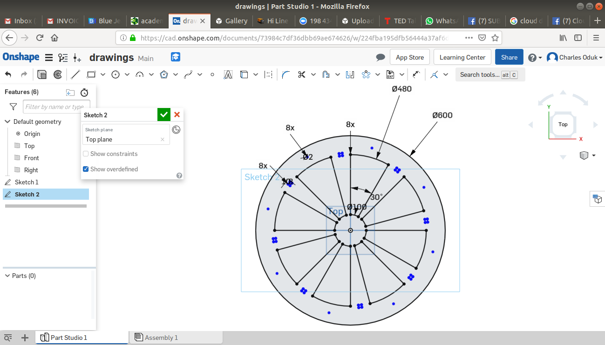Image resolution: width=605 pixels, height=345 pixels.
Task: Select the Use (project) tool
Action: [x=244, y=74]
